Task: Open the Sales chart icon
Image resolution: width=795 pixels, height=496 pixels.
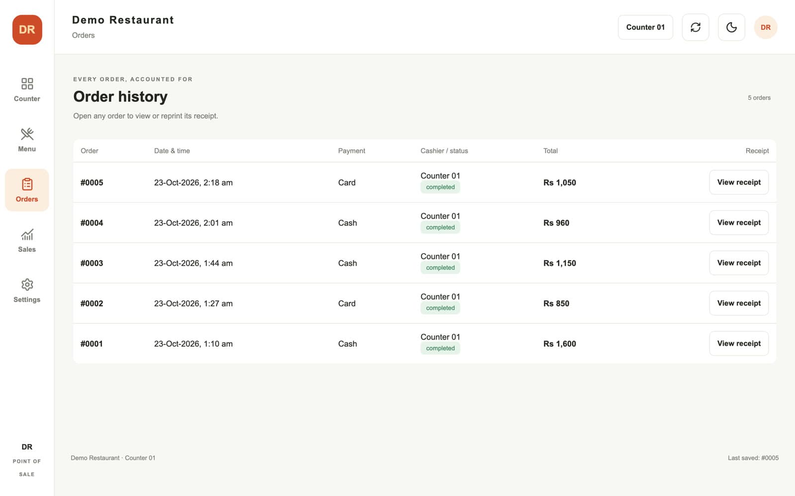Action: click(x=27, y=234)
